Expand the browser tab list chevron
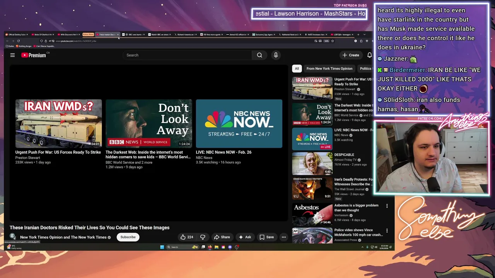 point(364,34)
